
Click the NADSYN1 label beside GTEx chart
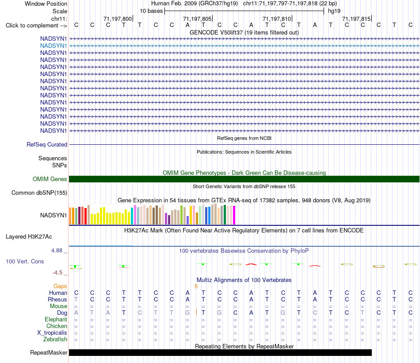pyautogui.click(x=53, y=216)
